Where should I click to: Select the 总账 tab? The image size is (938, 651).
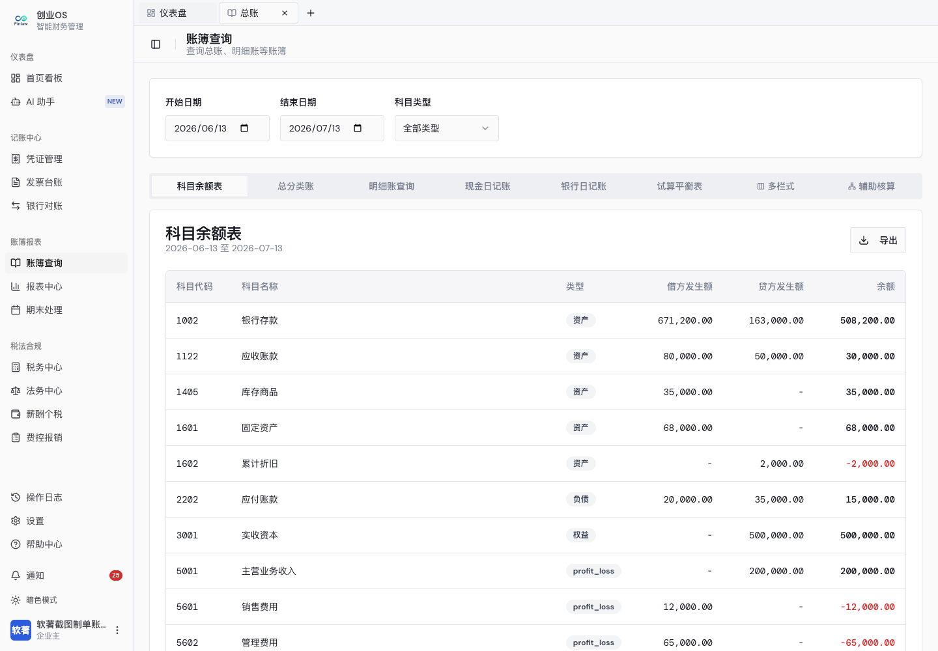(259, 13)
